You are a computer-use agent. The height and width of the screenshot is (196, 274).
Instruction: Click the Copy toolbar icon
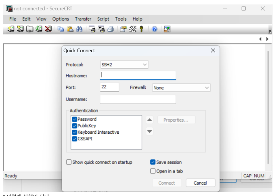(61, 29)
